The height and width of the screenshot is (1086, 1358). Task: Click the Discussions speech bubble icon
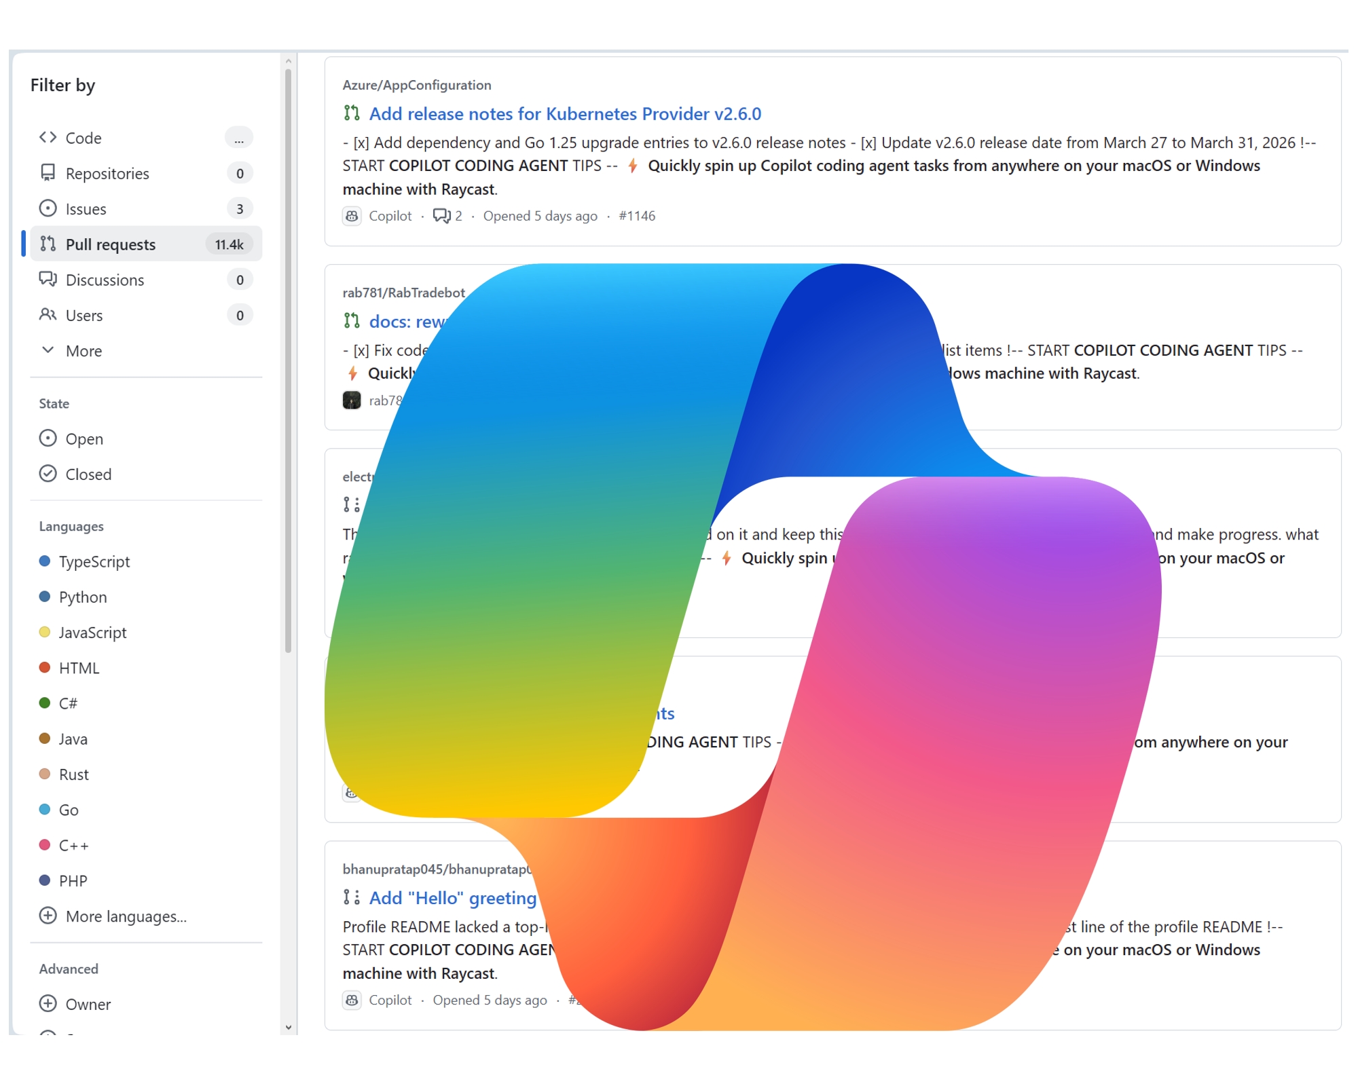click(x=48, y=279)
